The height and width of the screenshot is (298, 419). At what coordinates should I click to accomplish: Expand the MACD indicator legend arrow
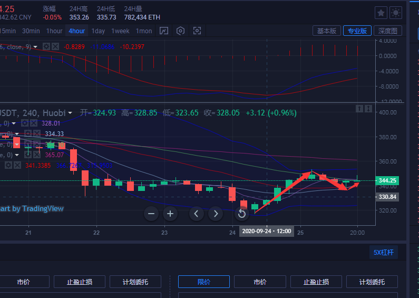pos(35,47)
